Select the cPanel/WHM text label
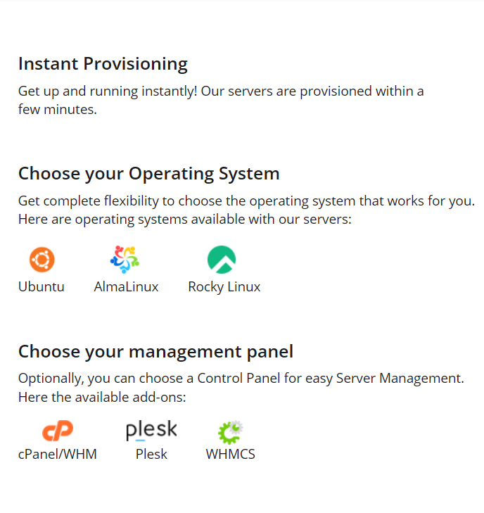This screenshot has width=484, height=513. point(58,454)
